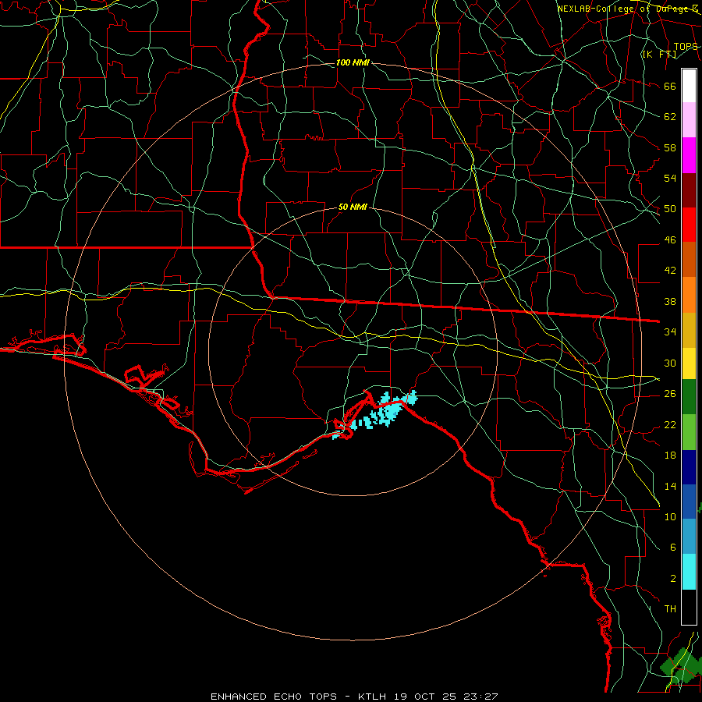The image size is (702, 702).
Task: Click the white 66 K FT color swatch
Action: [689, 86]
